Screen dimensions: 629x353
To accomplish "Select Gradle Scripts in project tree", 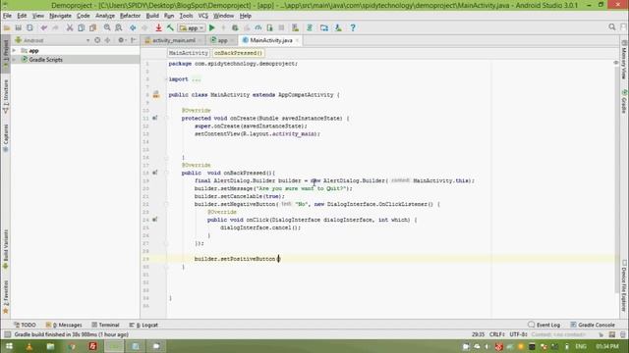I will pos(46,60).
